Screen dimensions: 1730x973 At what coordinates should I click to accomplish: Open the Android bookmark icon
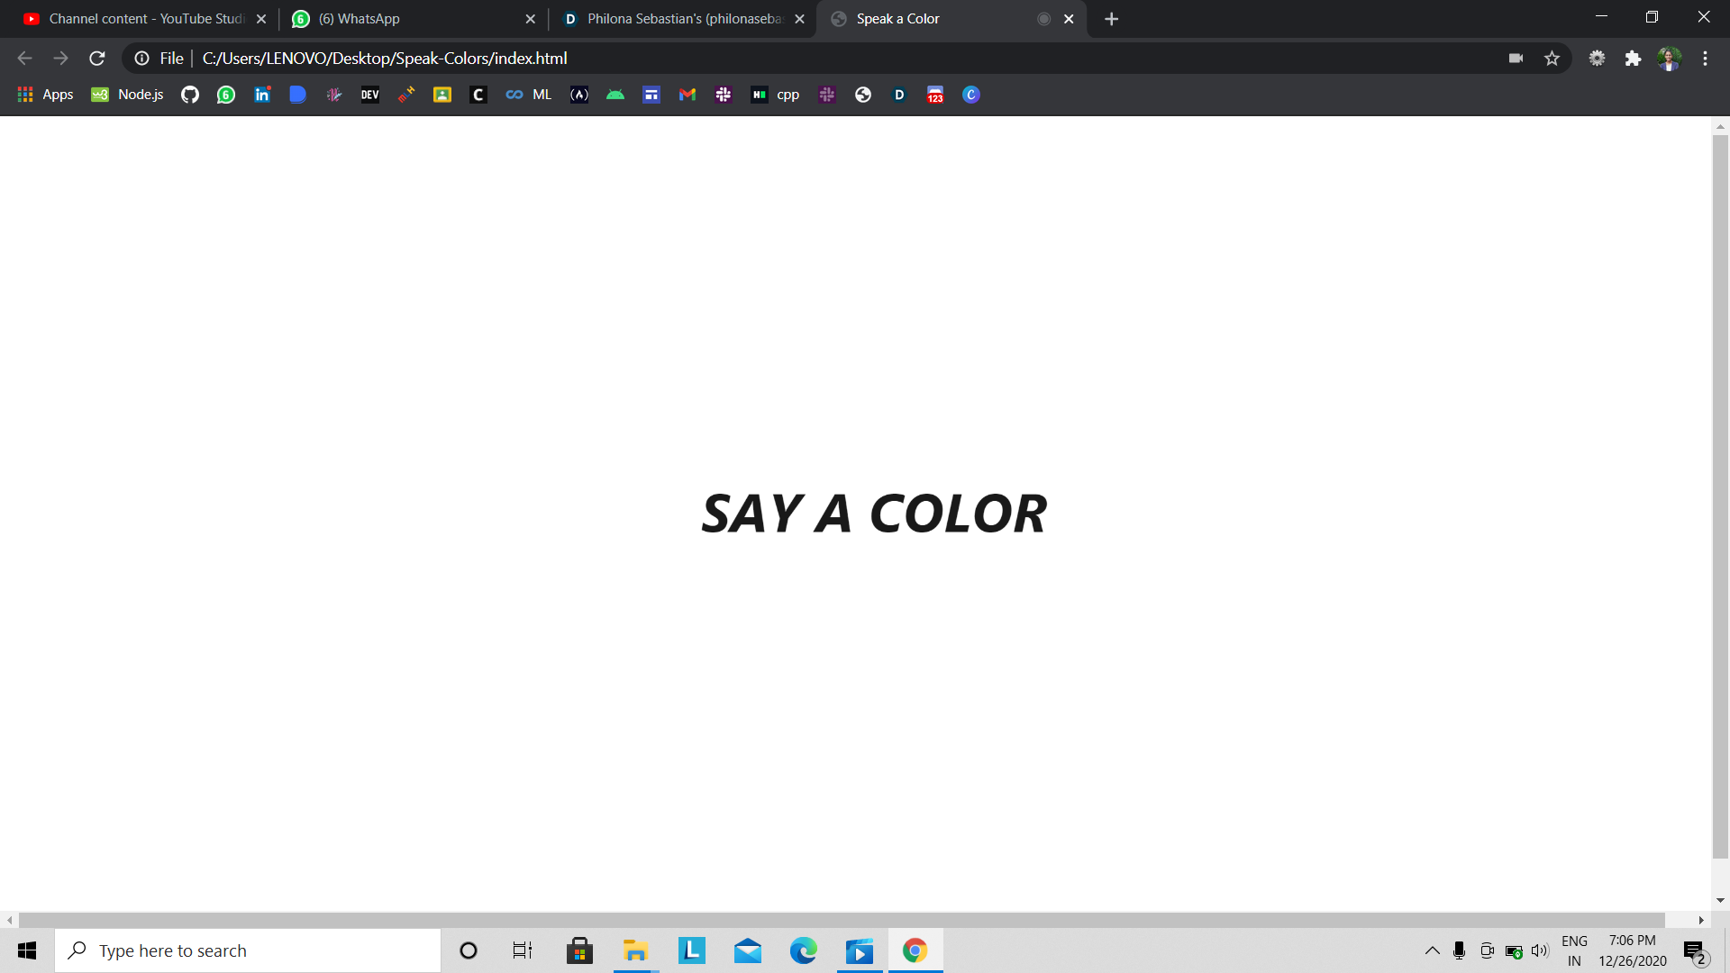(x=615, y=95)
